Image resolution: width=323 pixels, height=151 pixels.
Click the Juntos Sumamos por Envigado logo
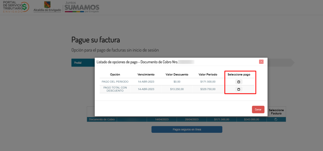click(x=82, y=7)
